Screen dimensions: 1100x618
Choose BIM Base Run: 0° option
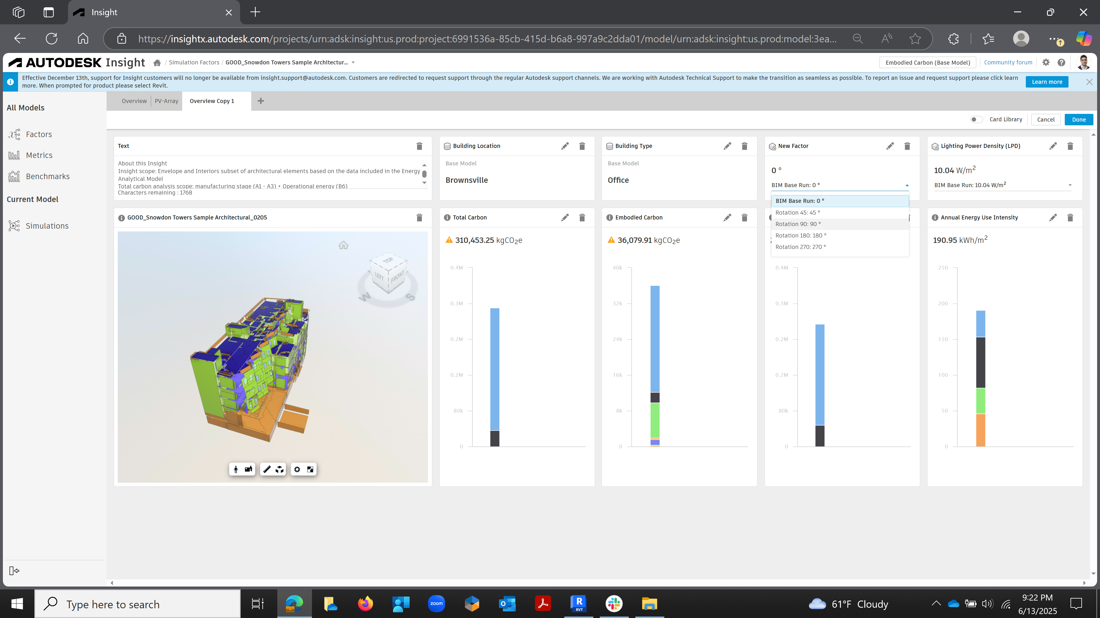pyautogui.click(x=840, y=201)
